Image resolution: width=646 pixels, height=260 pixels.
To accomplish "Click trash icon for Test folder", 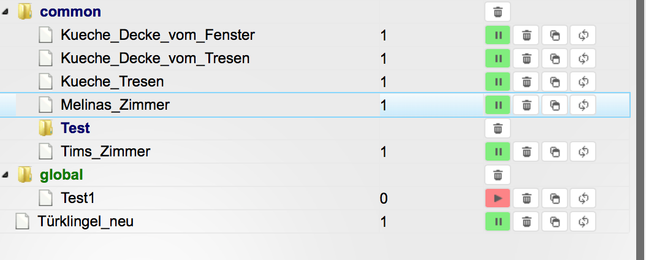I will tap(498, 128).
